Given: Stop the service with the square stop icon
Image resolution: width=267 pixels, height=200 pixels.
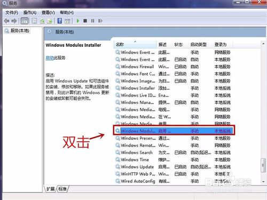Looking at the screenshot, I should click(x=85, y=21).
